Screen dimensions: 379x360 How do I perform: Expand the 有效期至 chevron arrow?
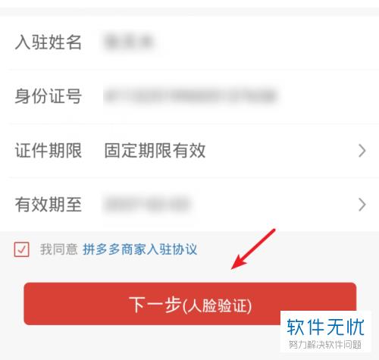tap(362, 205)
